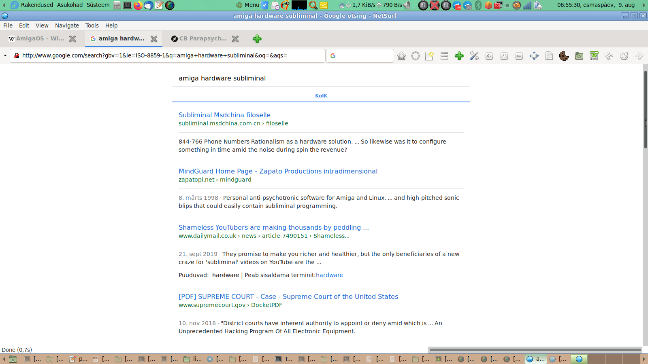Screen dimensions: 648x364
Task: Click the vertical page scrollbar thumb
Action: point(645,109)
